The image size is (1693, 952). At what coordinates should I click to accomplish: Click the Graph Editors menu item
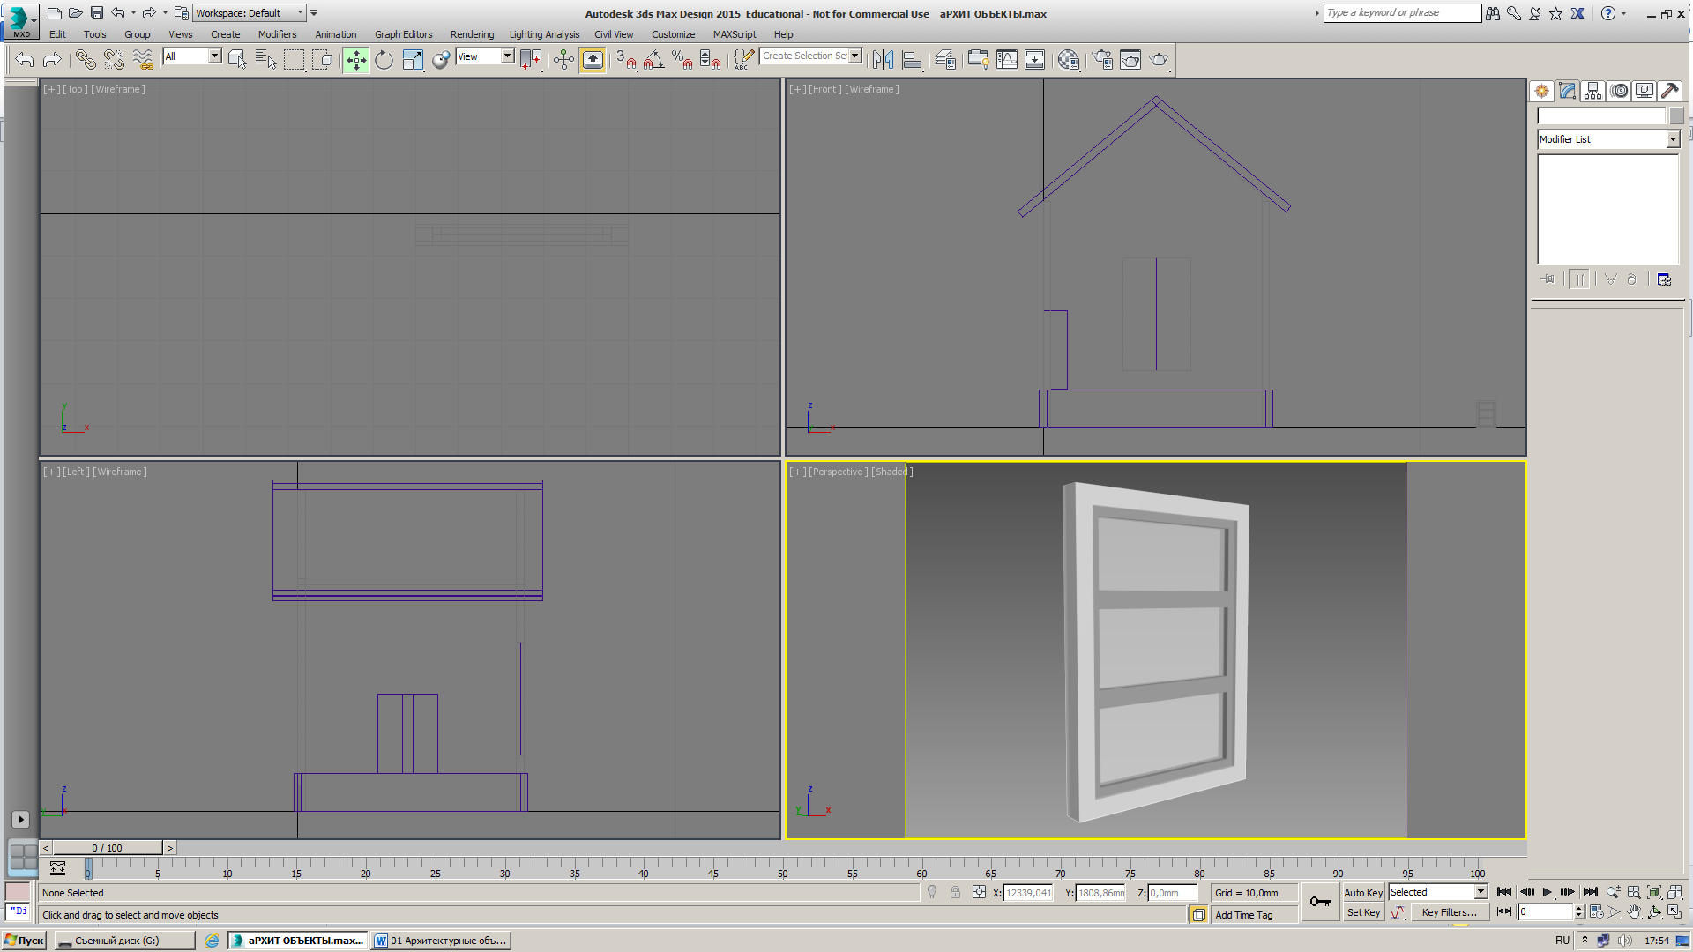(x=402, y=33)
